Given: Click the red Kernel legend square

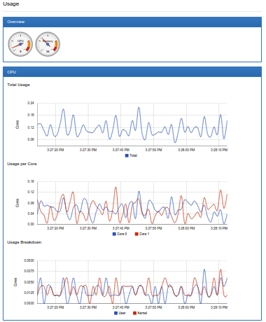Looking at the screenshot, I should click(134, 313).
